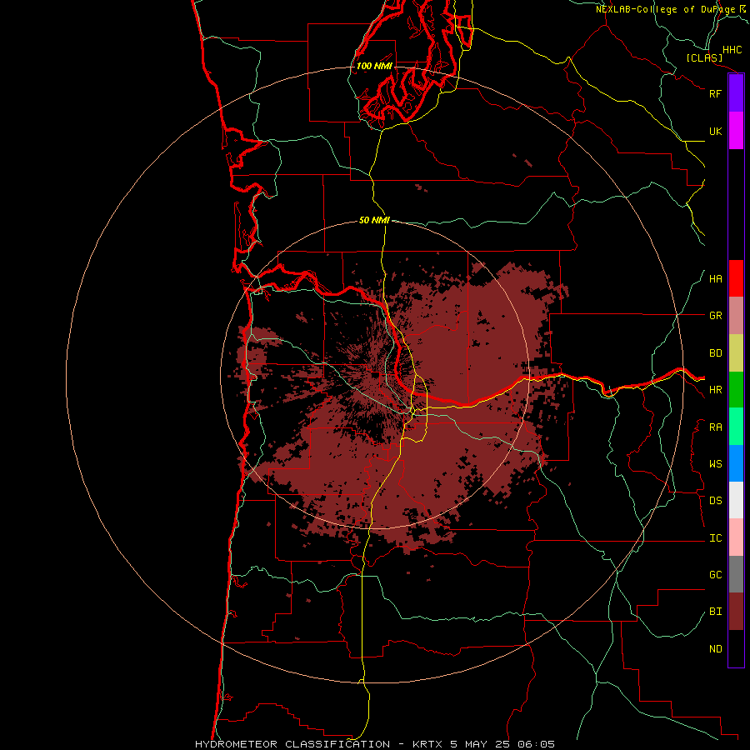Click the HR green legend color swatch
Image resolution: width=750 pixels, height=750 pixels.
click(x=736, y=390)
